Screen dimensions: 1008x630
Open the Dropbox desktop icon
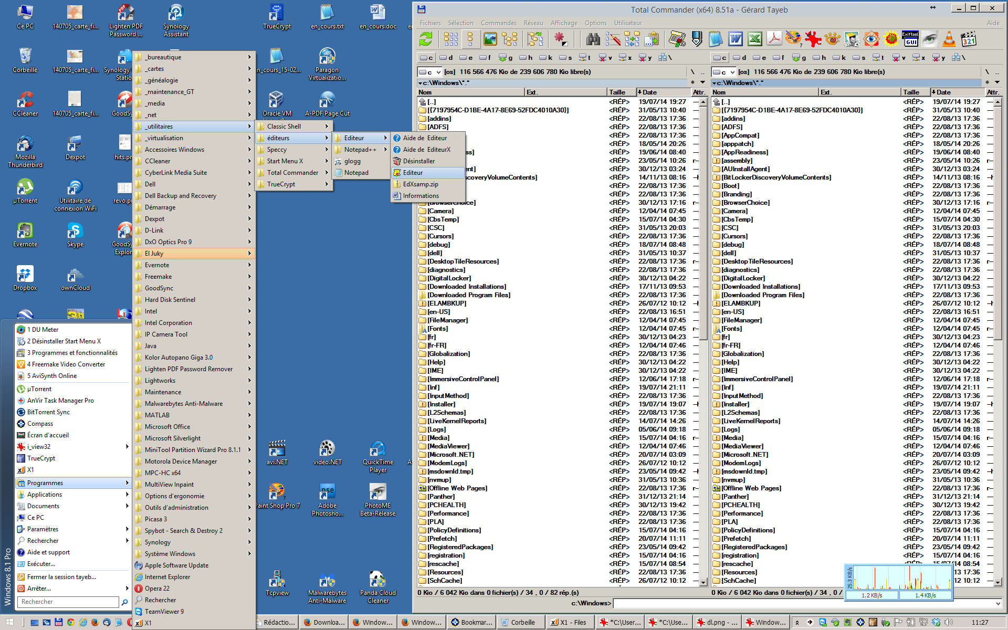pyautogui.click(x=25, y=278)
